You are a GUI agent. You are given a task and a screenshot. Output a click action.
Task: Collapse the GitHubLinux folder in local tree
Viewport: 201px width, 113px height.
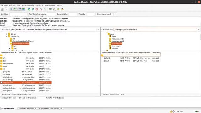[x=7, y=36]
